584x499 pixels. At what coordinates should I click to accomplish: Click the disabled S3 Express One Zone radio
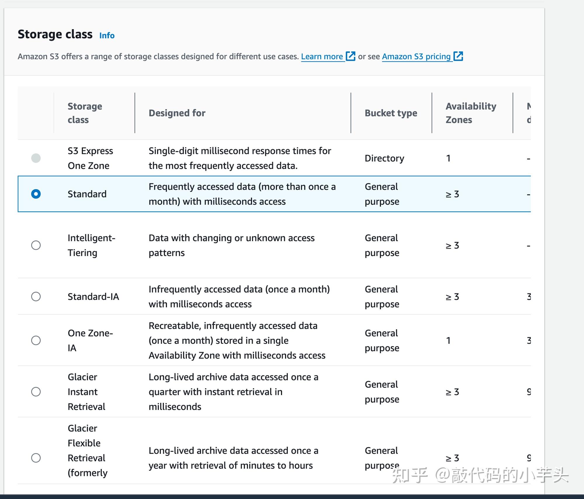[x=36, y=158]
